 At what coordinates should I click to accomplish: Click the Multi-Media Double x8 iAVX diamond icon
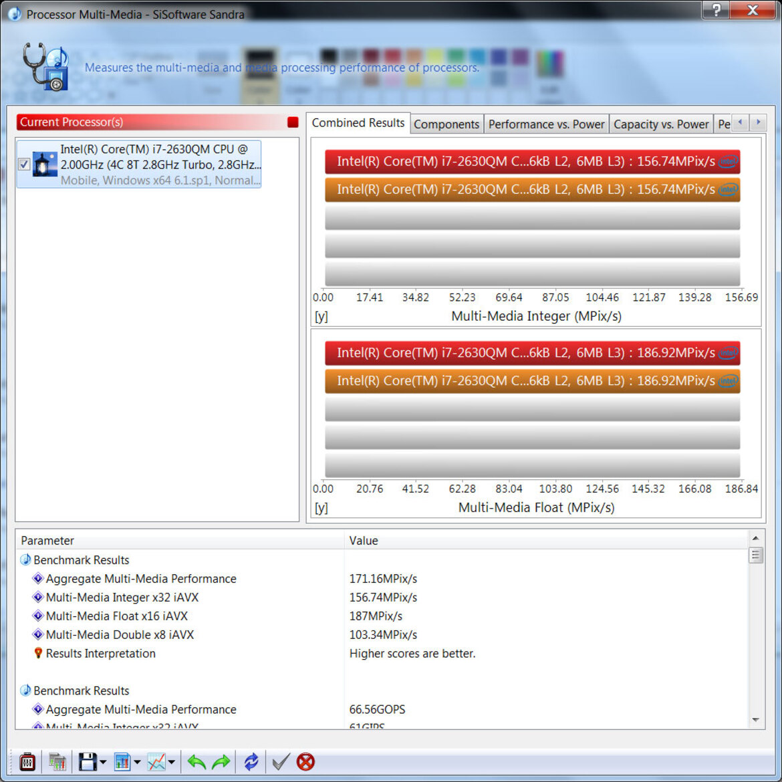(38, 634)
